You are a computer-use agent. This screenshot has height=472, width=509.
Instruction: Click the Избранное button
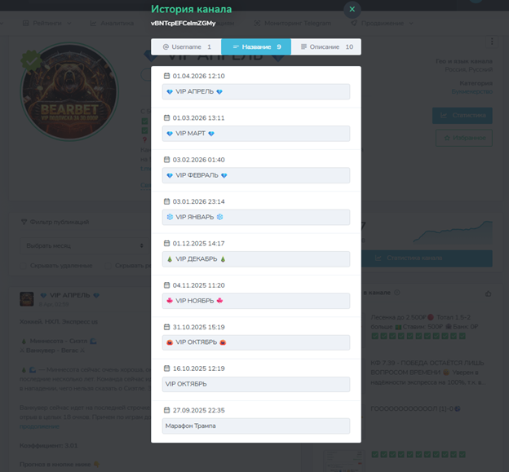(x=462, y=138)
